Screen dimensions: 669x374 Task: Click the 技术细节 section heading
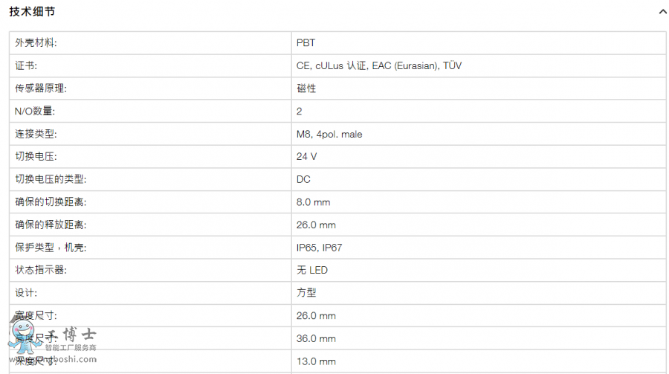(x=32, y=12)
